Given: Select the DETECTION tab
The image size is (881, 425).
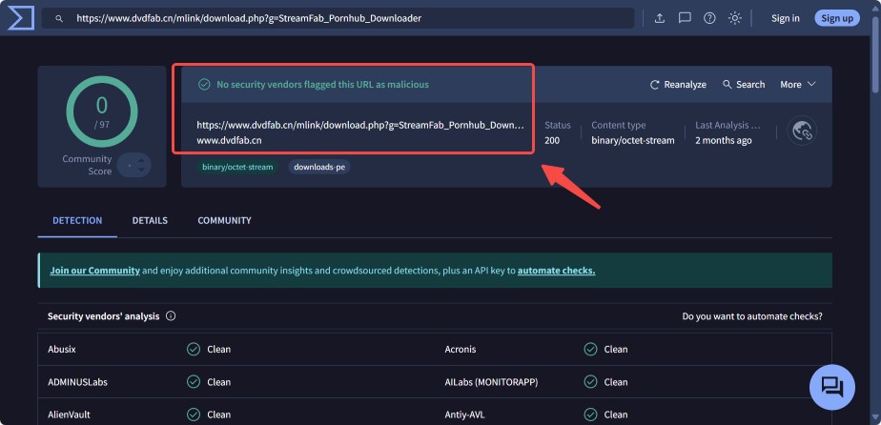Looking at the screenshot, I should pos(77,221).
